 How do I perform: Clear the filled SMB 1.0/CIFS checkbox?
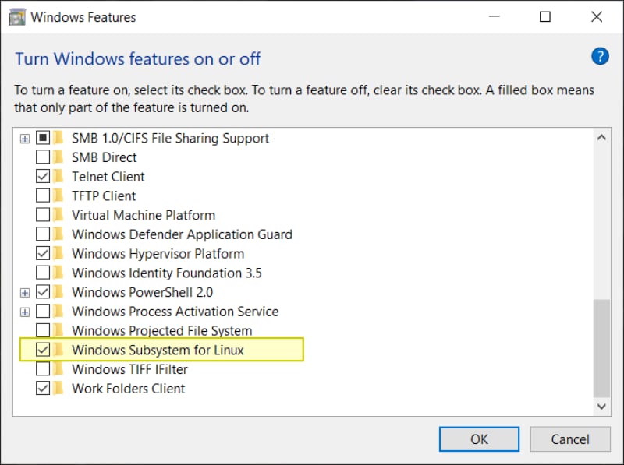point(43,138)
